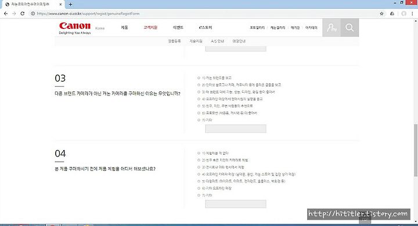Screen dimensions: 418x226
Task: Go back with the browser back arrow
Action: pos(6,13)
